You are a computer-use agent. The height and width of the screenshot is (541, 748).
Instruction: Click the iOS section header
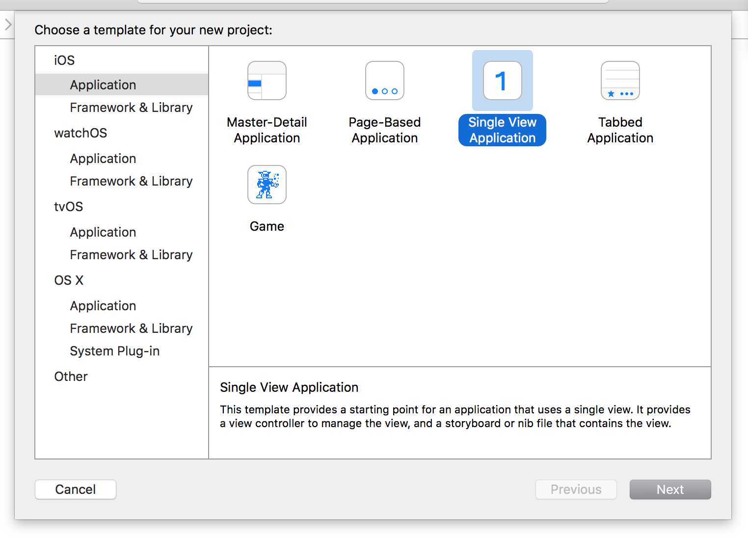point(64,60)
